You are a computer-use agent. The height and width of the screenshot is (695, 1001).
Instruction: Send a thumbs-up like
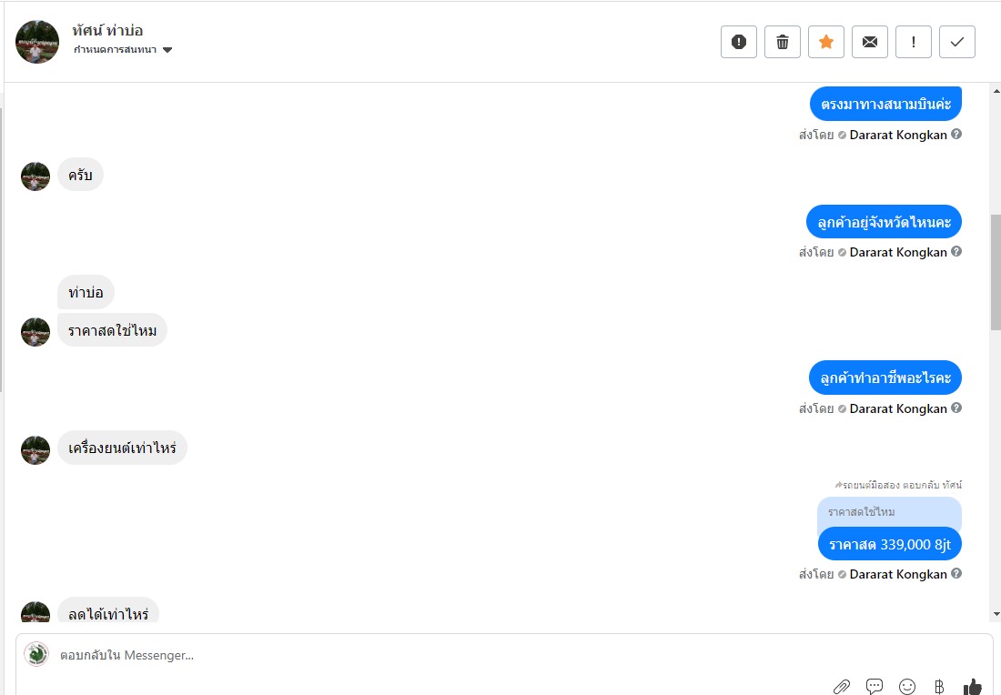point(973,687)
